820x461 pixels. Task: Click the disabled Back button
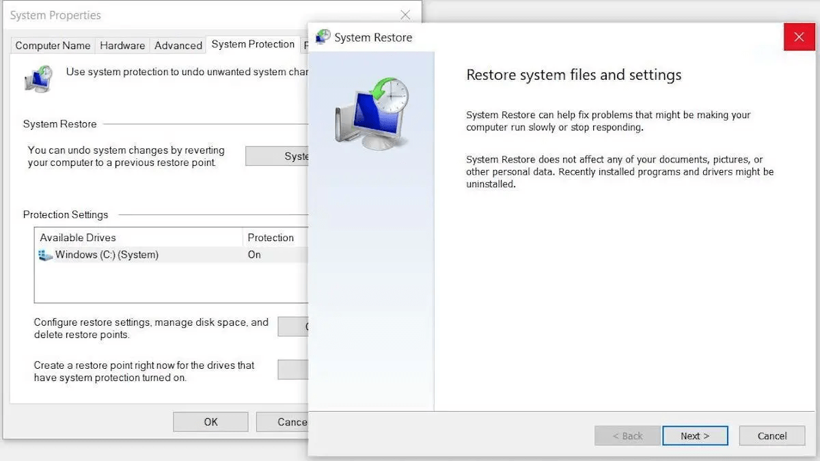pos(627,436)
